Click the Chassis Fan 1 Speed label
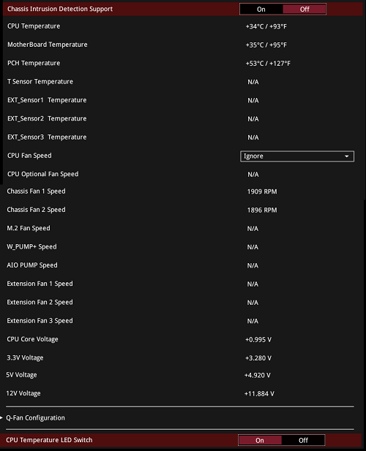The image size is (366, 451). click(x=36, y=192)
